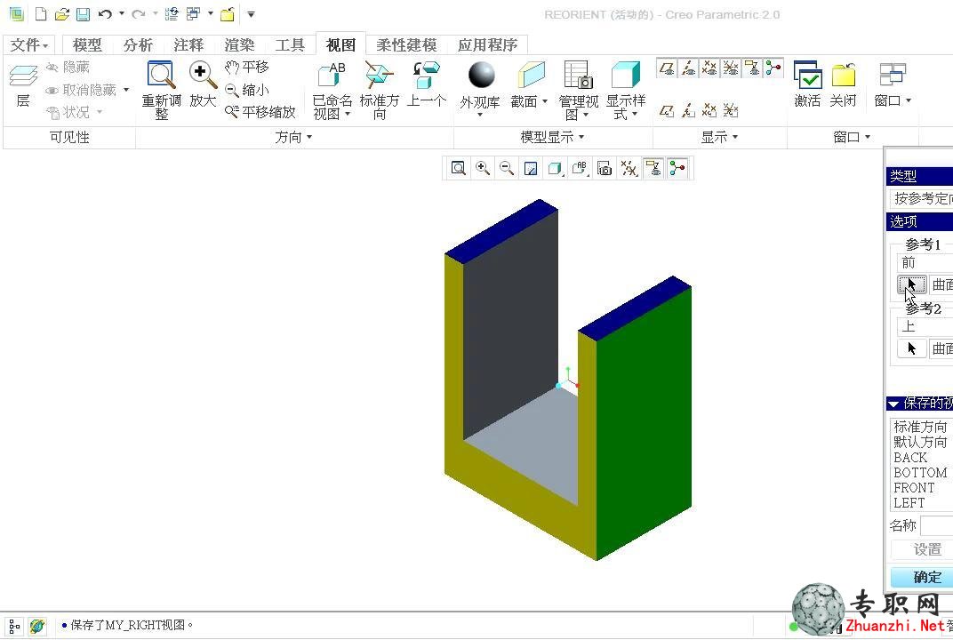The image size is (953, 640).
Task: Customize the quick access toolbar dropdown arrow
Action: point(251,14)
